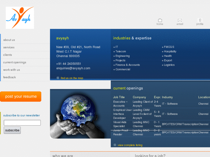Select the Export industry item
210x157 pixels.
click(167, 60)
